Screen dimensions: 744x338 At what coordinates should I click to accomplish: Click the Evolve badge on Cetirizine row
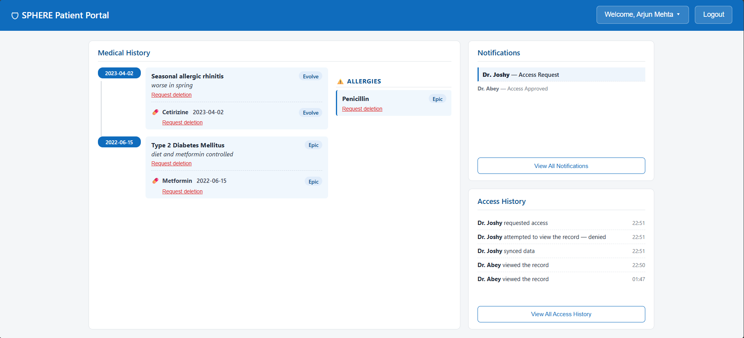[x=311, y=113]
